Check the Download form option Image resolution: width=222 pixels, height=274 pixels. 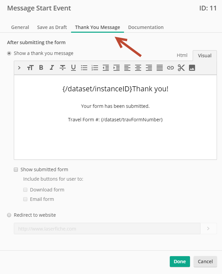(x=25, y=190)
